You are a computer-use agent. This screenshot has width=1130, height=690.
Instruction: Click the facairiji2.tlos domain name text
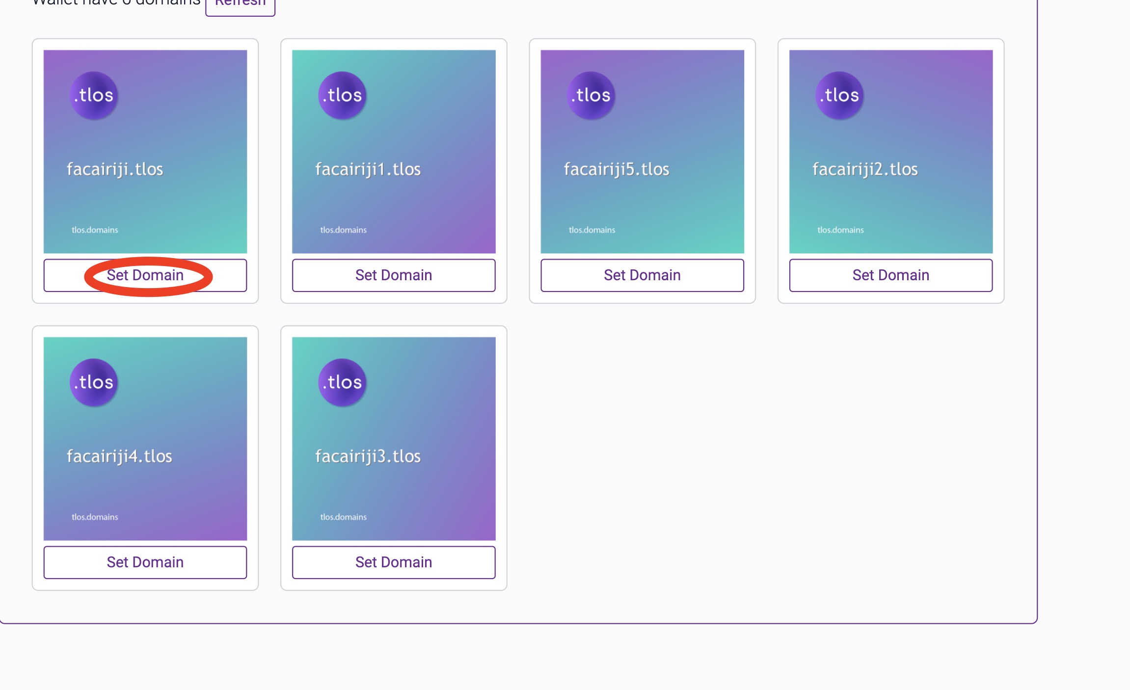point(865,169)
